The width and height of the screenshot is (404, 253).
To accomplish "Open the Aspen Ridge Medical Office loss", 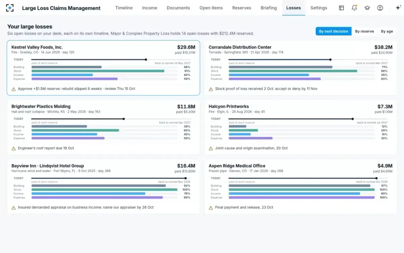I will point(301,187).
